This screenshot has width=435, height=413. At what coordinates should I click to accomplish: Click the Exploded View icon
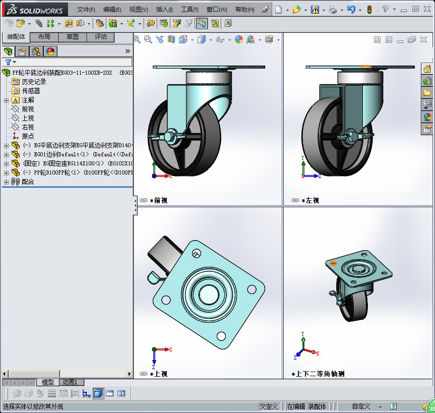pos(176,23)
